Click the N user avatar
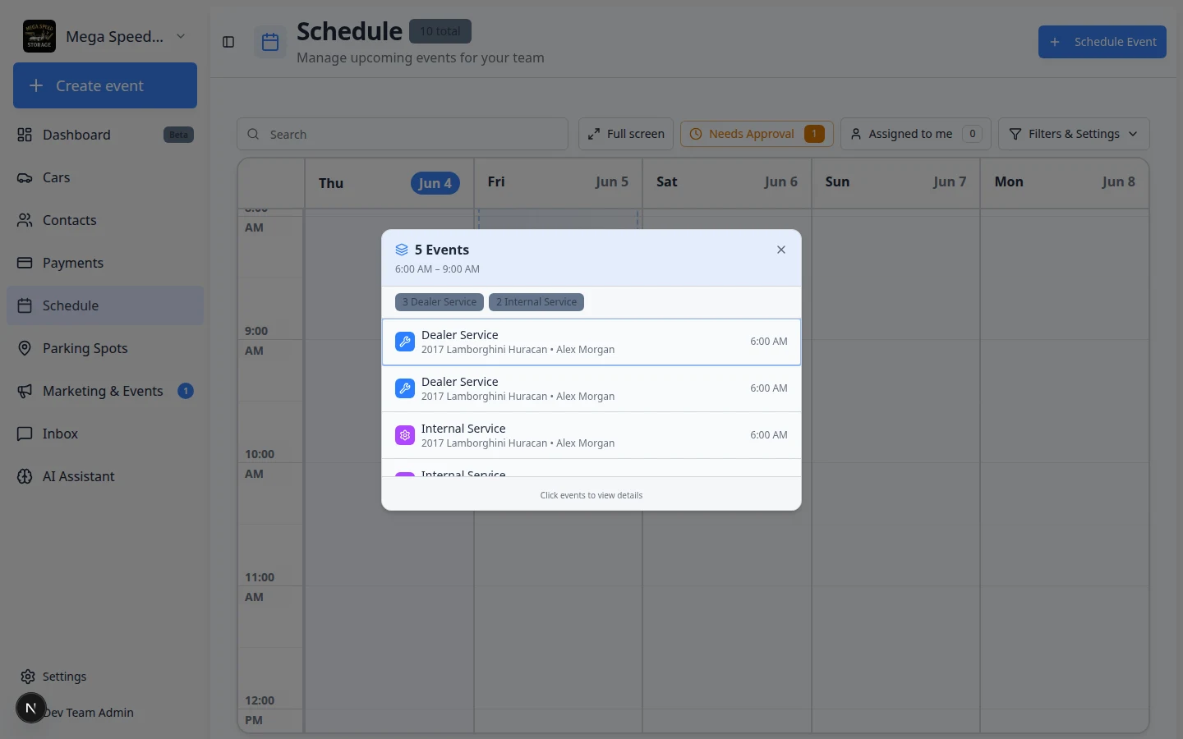This screenshot has height=739, width=1183. [31, 708]
